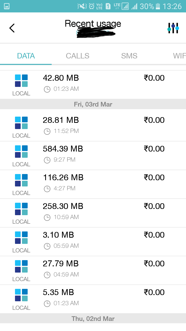Image resolution: width=186 pixels, height=331 pixels.
Task: Tap the local data icon for 584.39 MB
Action: (21, 152)
